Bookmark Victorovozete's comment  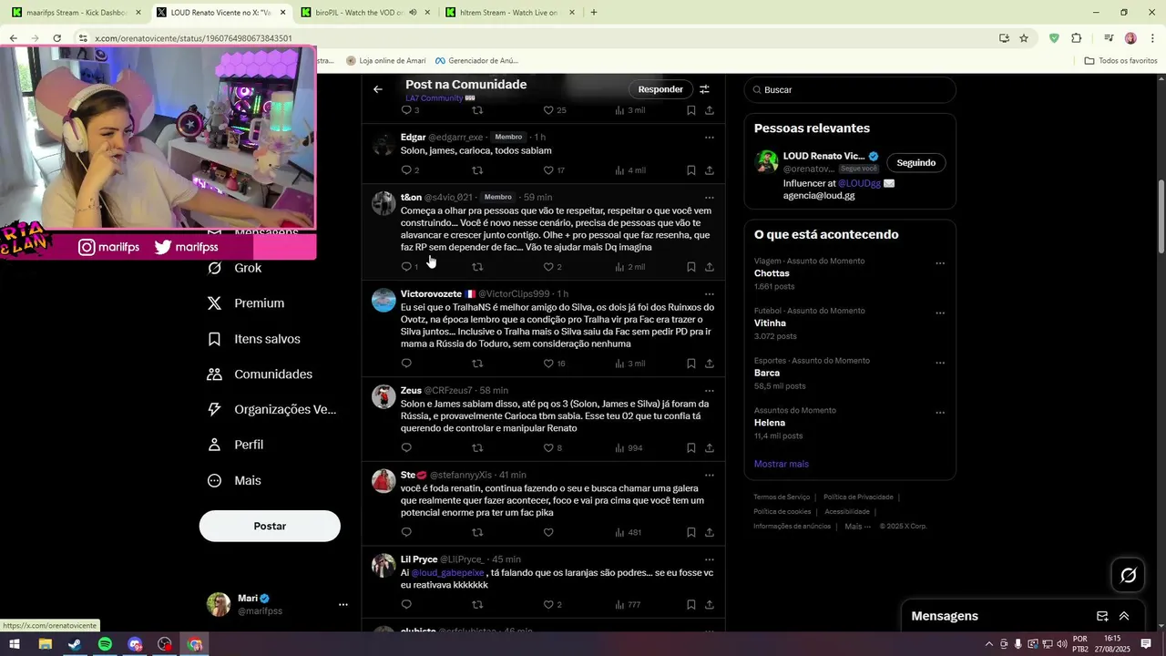coord(691,364)
